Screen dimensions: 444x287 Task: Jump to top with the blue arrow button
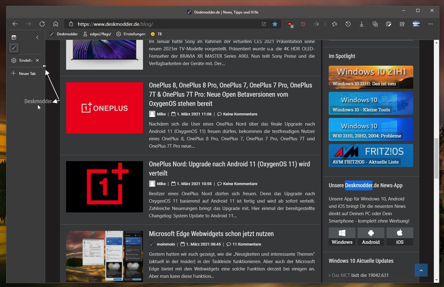point(421,270)
